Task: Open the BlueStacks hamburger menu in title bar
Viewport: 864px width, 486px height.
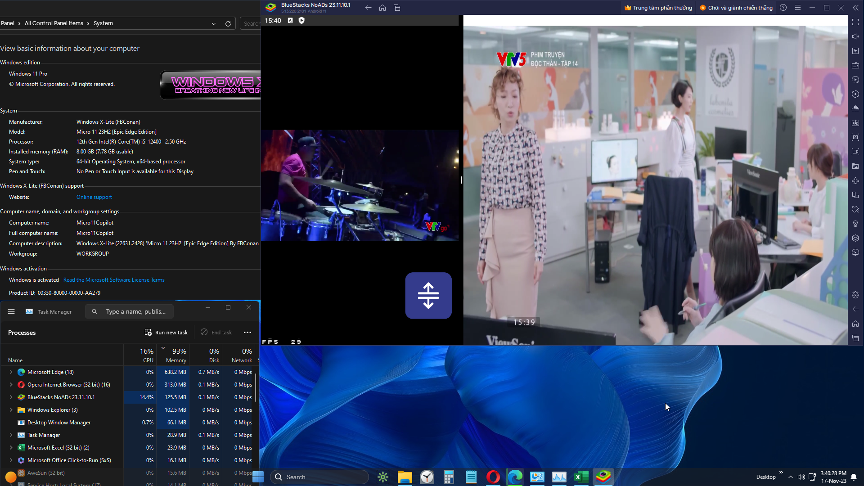Action: 798,8
